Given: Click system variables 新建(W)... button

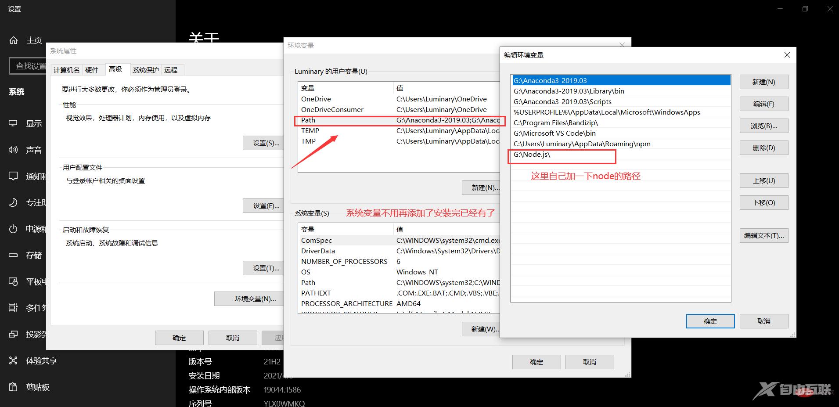Looking at the screenshot, I should coord(481,329).
